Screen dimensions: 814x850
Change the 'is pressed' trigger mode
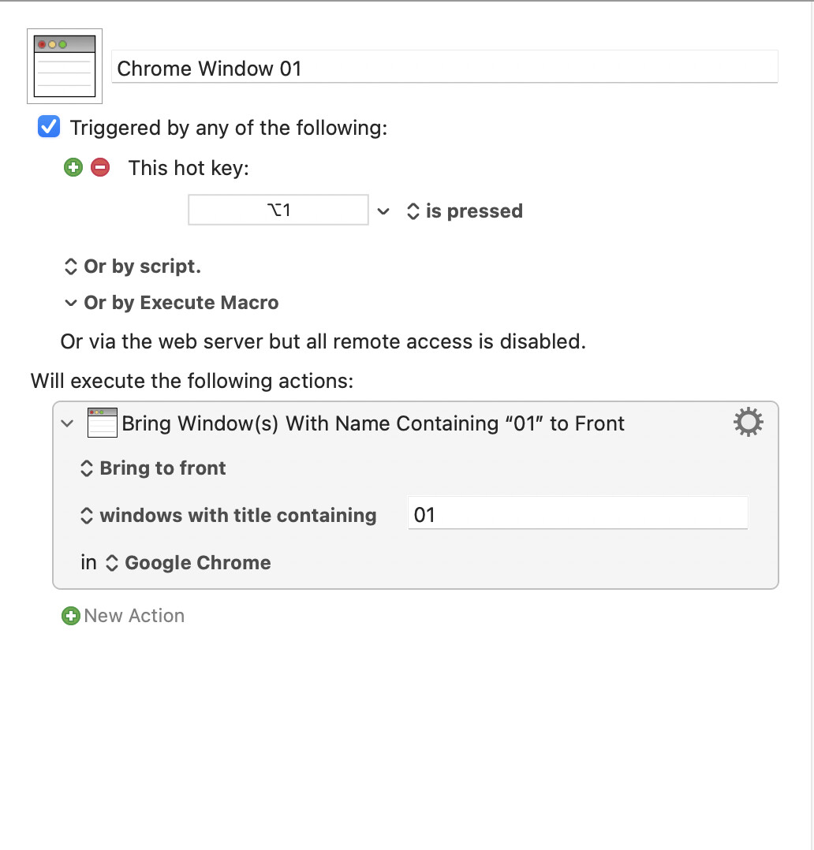(x=465, y=211)
